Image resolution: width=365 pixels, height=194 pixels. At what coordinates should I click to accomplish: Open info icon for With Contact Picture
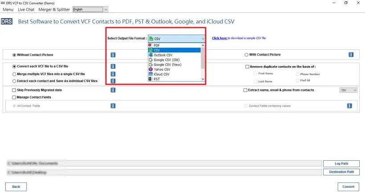click(x=351, y=55)
